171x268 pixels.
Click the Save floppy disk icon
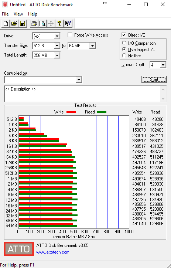[x=23, y=23]
